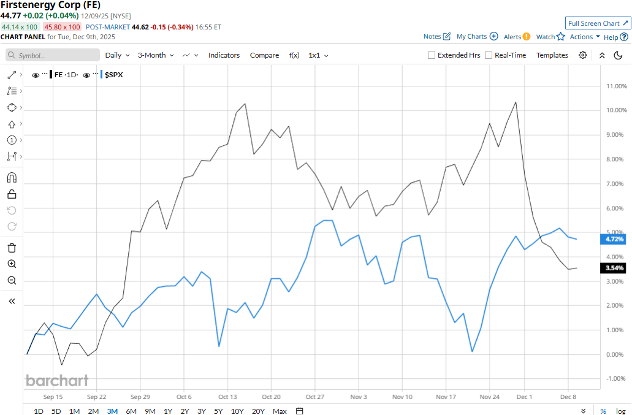This screenshot has width=632, height=415.
Task: Open the f(x) expressions menu
Action: point(294,55)
